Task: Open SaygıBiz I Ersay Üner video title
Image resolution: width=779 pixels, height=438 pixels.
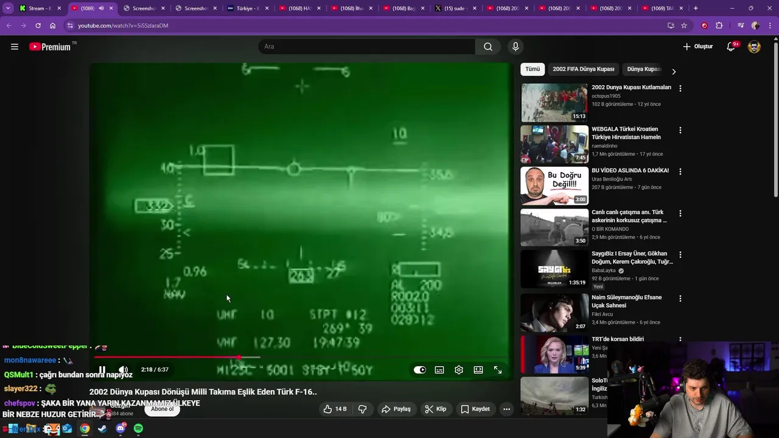Action: pyautogui.click(x=632, y=257)
